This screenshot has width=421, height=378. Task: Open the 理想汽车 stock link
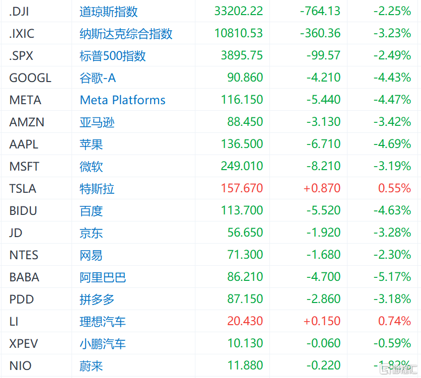pyautogui.click(x=103, y=322)
